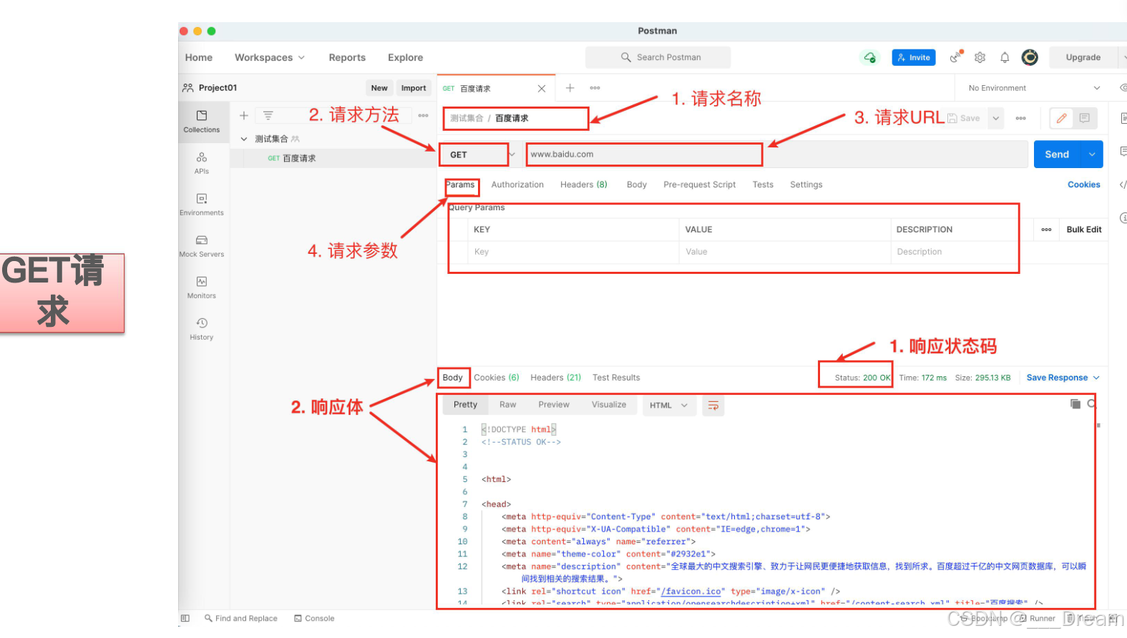Open the notifications bell
The image size is (1127, 638).
[1005, 57]
